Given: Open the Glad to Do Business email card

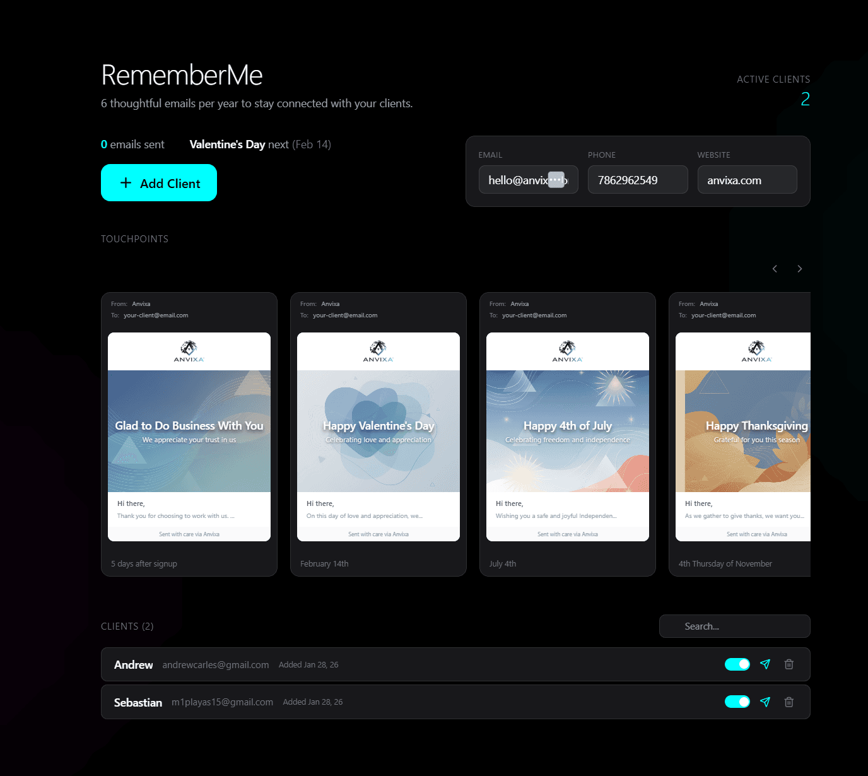Looking at the screenshot, I should pyautogui.click(x=189, y=434).
